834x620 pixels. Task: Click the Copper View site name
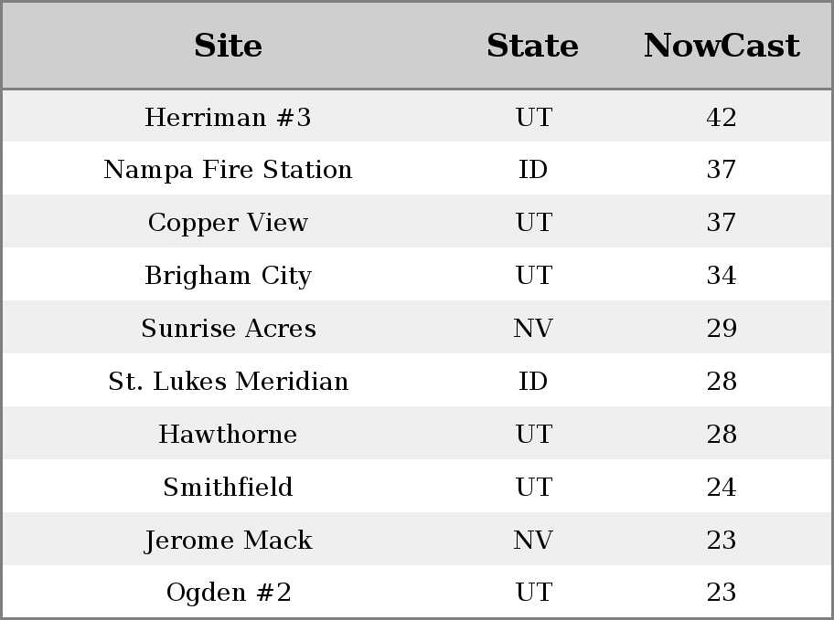pyautogui.click(x=228, y=222)
